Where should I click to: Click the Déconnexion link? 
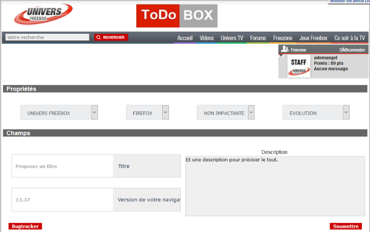pyautogui.click(x=352, y=50)
